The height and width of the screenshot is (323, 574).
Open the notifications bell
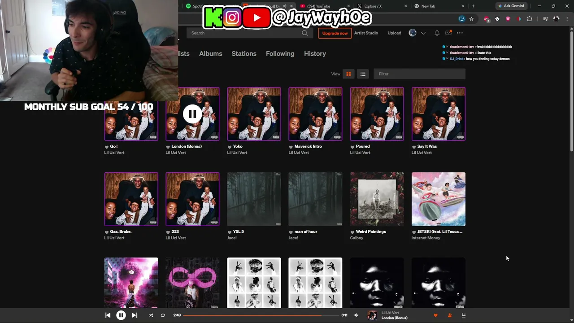coord(437,33)
